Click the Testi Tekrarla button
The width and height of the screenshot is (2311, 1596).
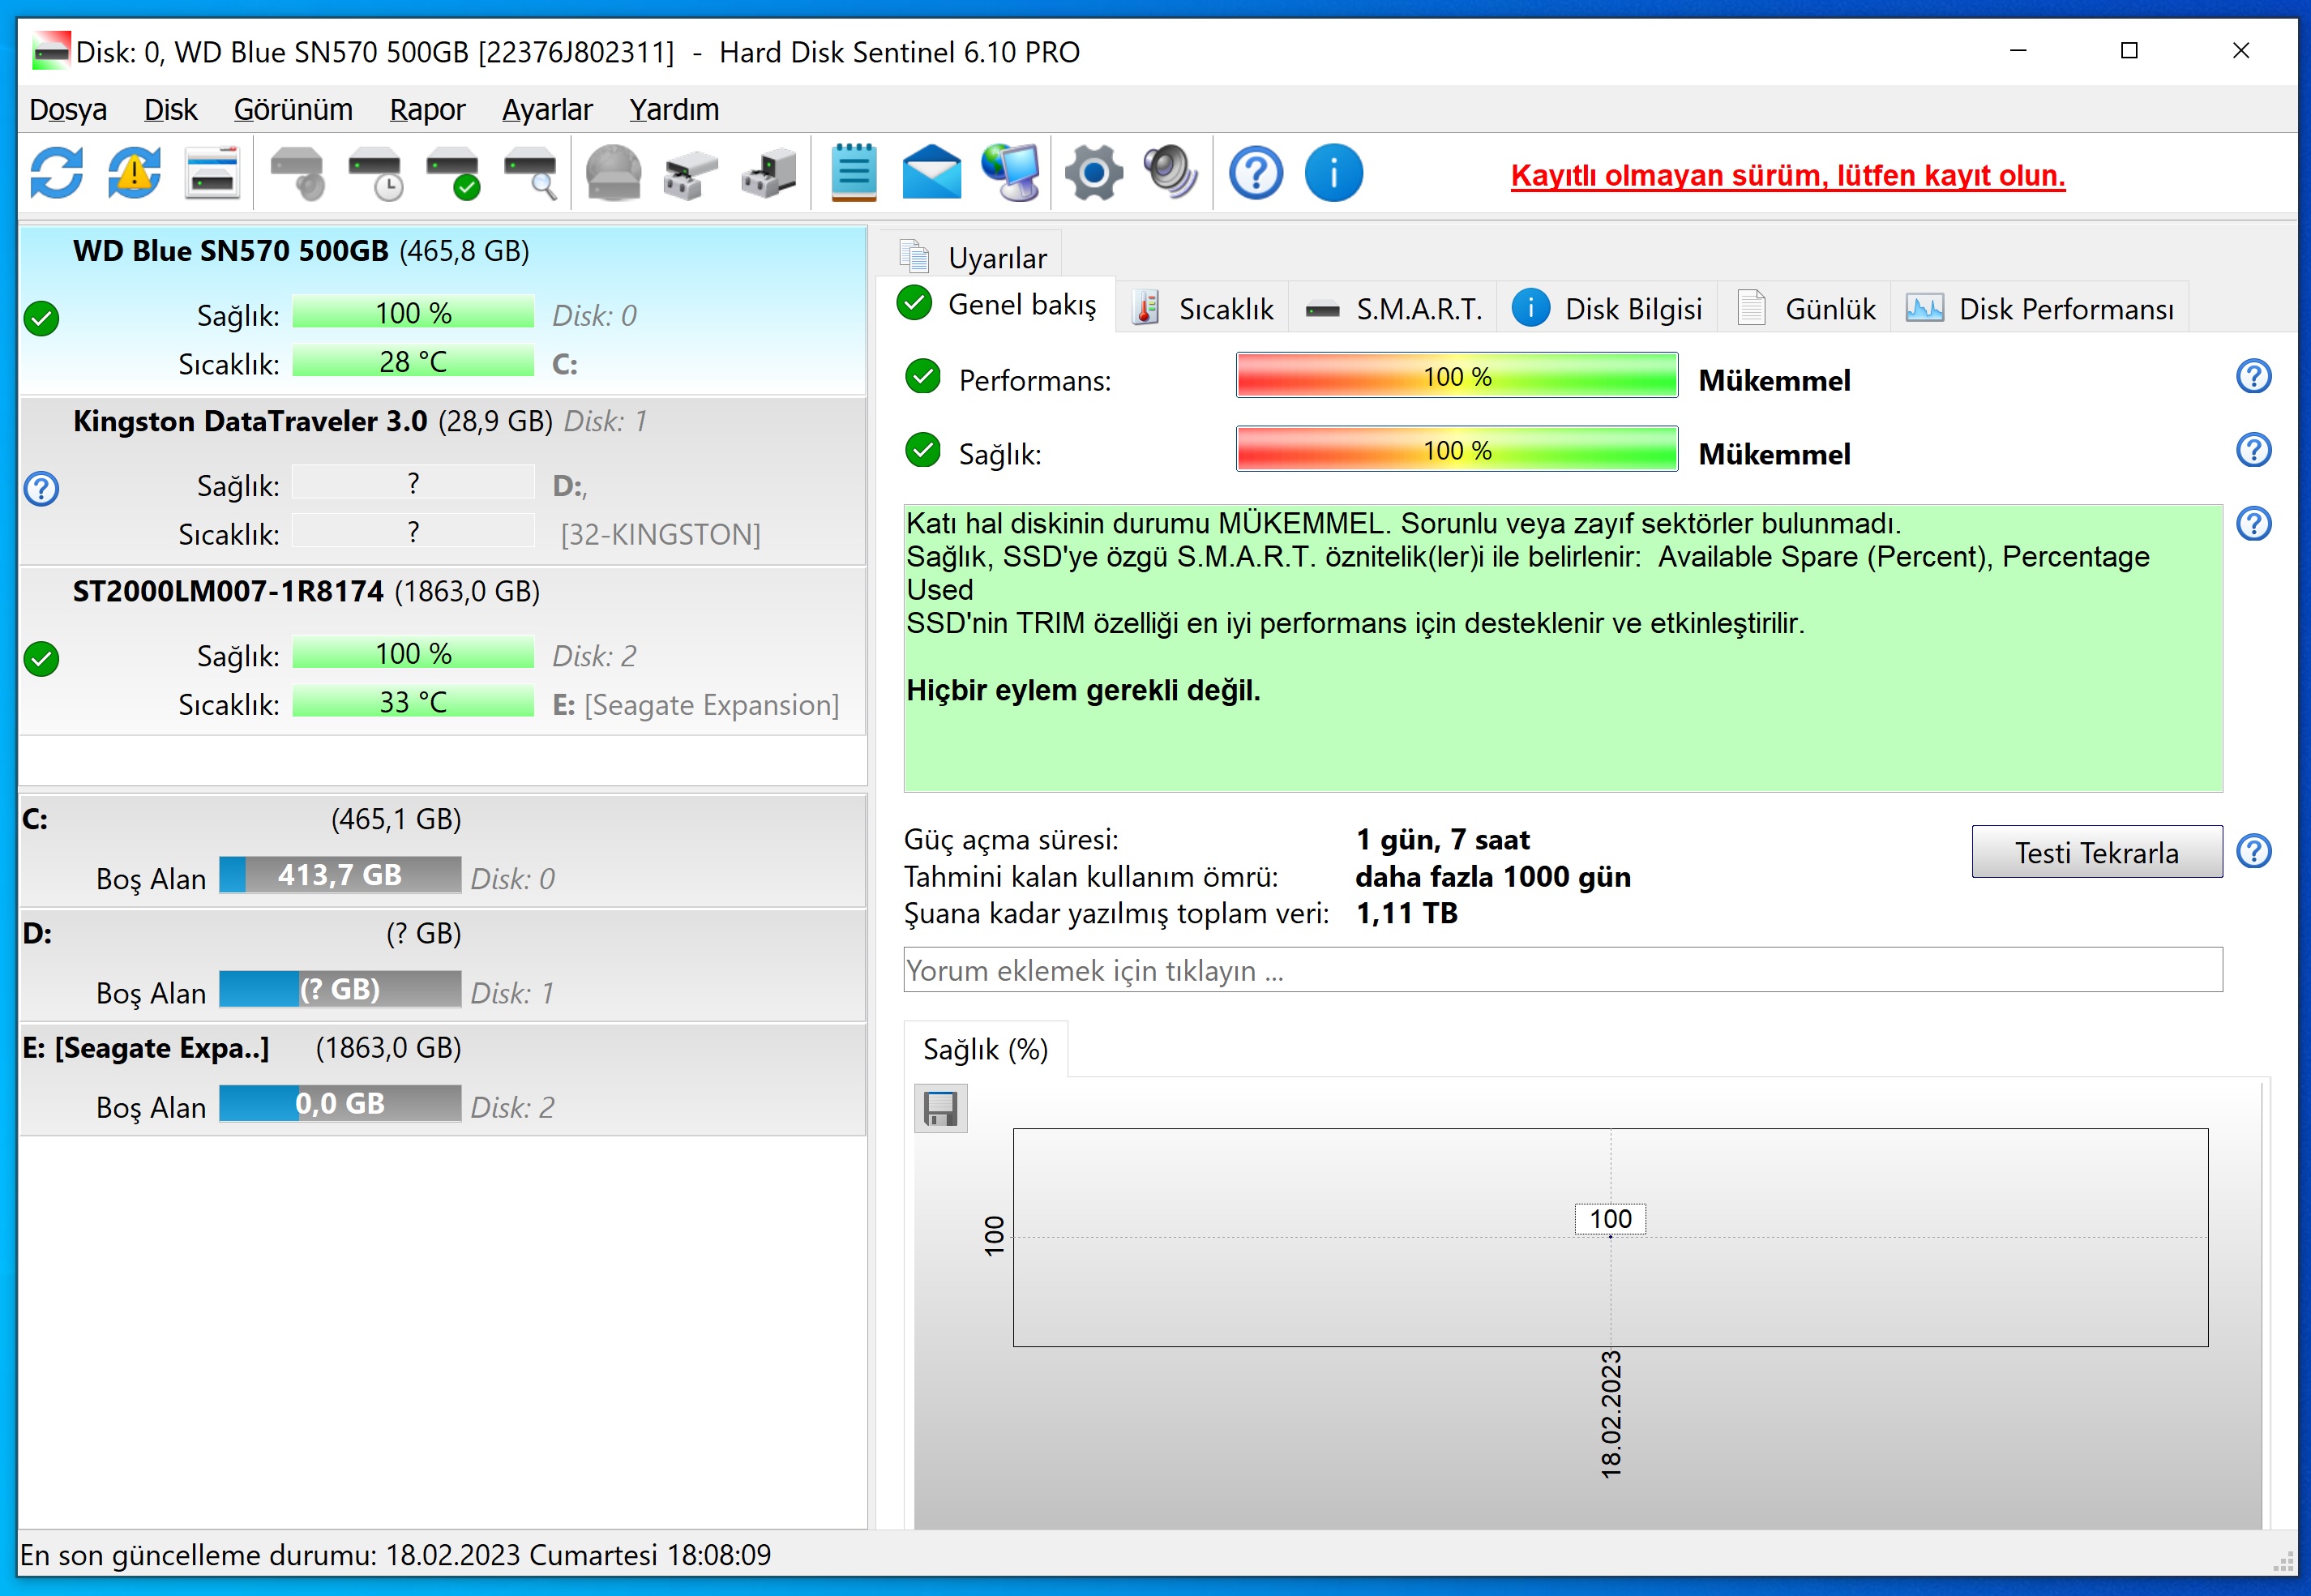click(2097, 852)
